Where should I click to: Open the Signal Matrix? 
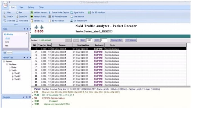77,12
